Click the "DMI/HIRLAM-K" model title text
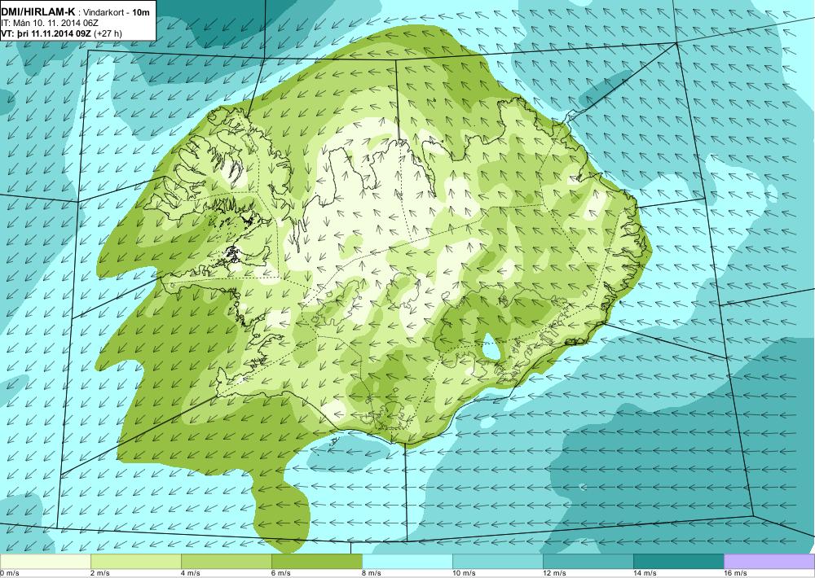The width and height of the screenshot is (815, 578). 38,11
